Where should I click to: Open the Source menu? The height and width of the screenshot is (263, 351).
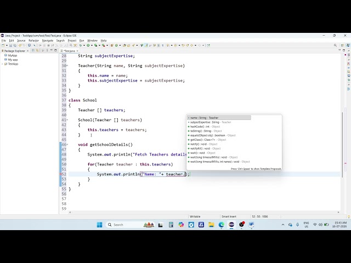click(x=21, y=41)
